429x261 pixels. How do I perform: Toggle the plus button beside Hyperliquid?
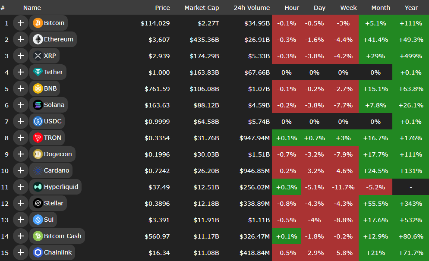pyautogui.click(x=20, y=187)
